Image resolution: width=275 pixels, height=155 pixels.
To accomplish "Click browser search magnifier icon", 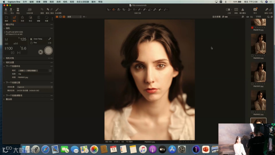I will 268,17.
